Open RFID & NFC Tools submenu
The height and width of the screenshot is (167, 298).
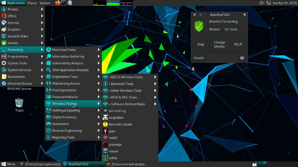130,97
